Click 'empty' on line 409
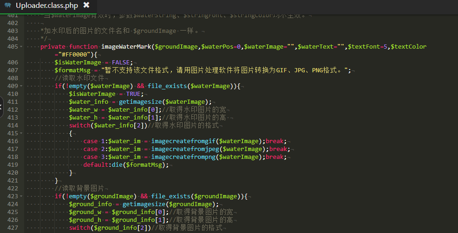Image resolution: width=458 pixels, height=233 pixels. [x=78, y=86]
